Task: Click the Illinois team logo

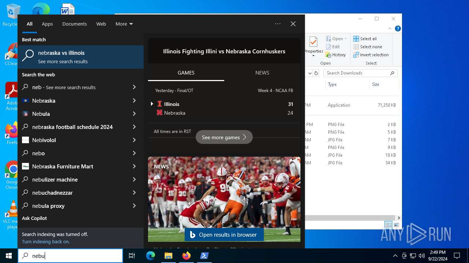Action: [x=159, y=104]
